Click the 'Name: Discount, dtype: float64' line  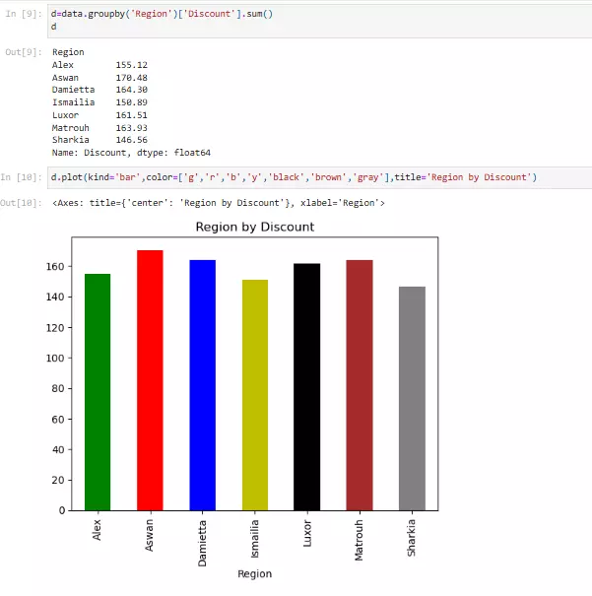(x=131, y=153)
